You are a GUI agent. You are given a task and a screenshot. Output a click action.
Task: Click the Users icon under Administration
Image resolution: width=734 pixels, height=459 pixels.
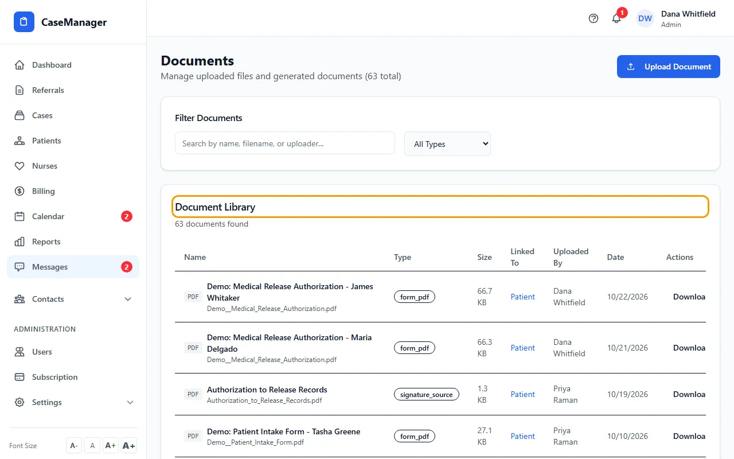(x=19, y=352)
